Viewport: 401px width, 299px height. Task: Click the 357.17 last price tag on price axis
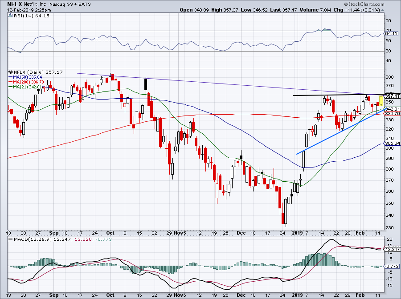click(392, 96)
